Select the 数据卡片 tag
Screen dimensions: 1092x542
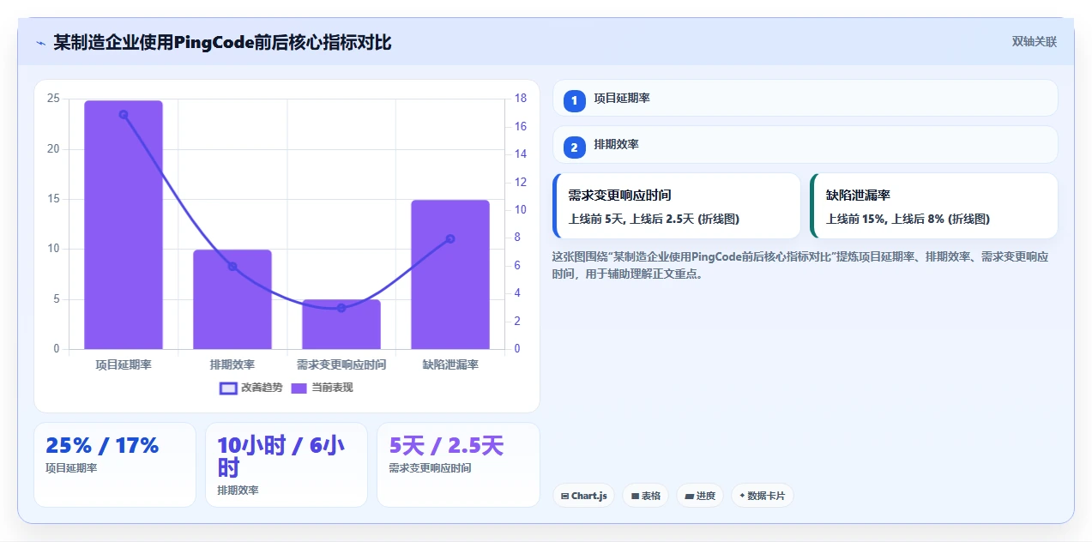(x=763, y=496)
